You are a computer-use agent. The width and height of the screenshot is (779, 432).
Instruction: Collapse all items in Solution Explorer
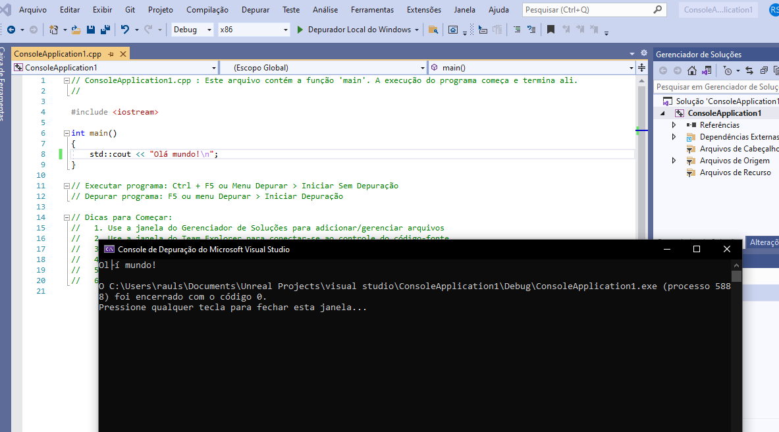764,70
